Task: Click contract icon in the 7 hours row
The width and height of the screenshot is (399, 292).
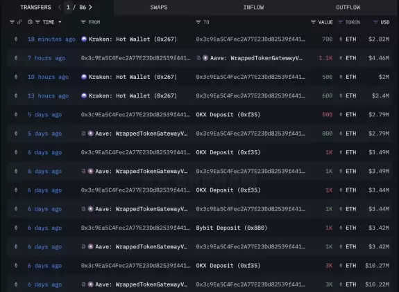Action: [198, 58]
